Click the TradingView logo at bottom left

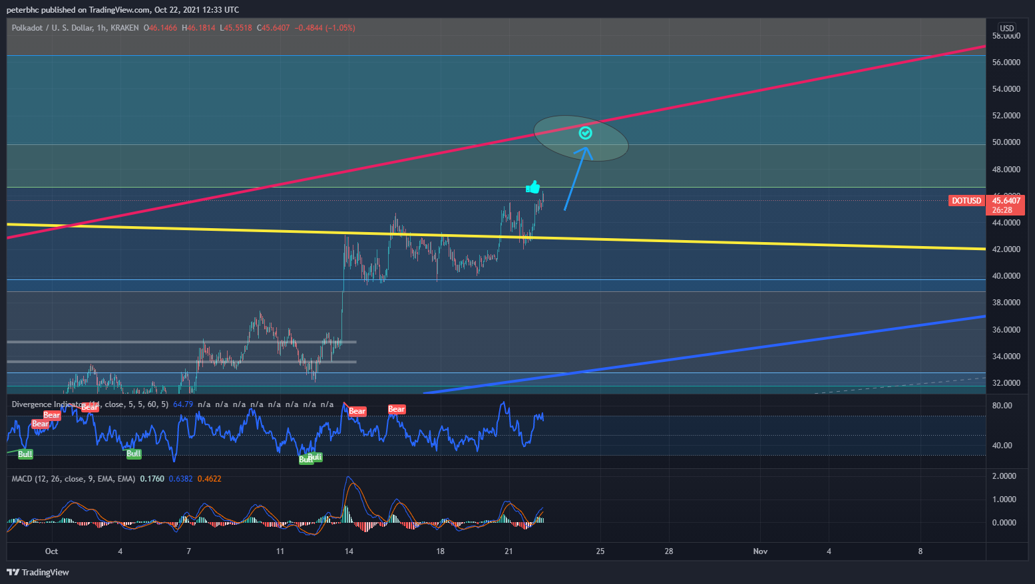point(38,572)
